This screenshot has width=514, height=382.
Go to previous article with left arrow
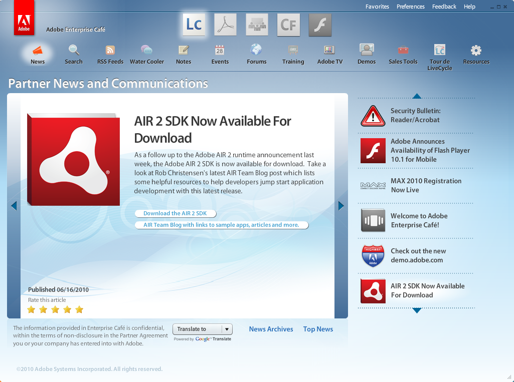pyautogui.click(x=14, y=206)
